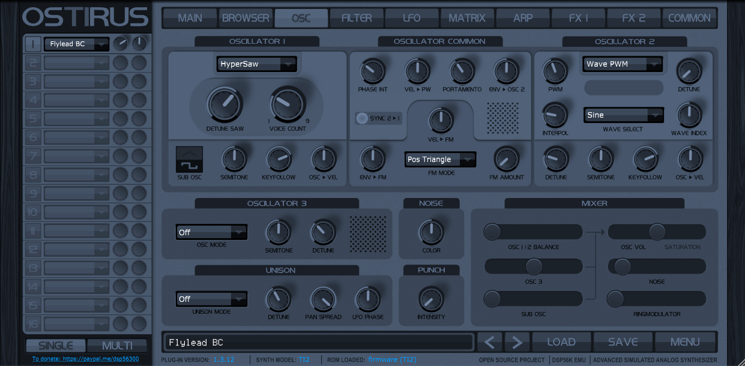745x366 pixels.
Task: Click the OSC 1/2 Balance slider
Action: click(533, 232)
